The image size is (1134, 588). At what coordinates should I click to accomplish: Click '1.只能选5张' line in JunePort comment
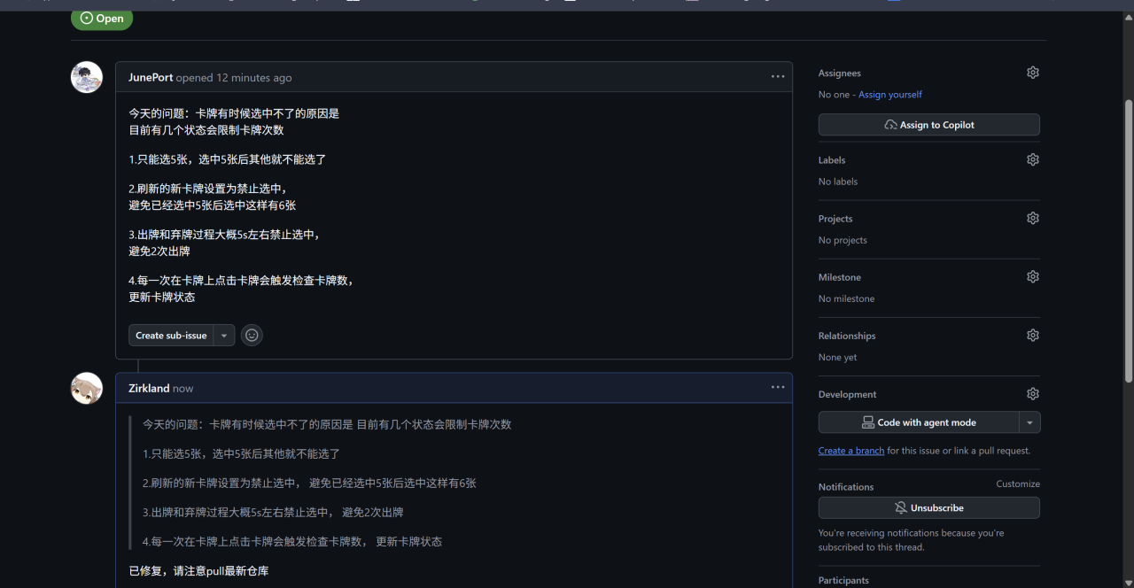coord(228,159)
